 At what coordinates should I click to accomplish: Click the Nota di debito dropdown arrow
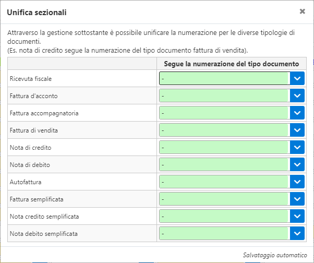coord(297,164)
